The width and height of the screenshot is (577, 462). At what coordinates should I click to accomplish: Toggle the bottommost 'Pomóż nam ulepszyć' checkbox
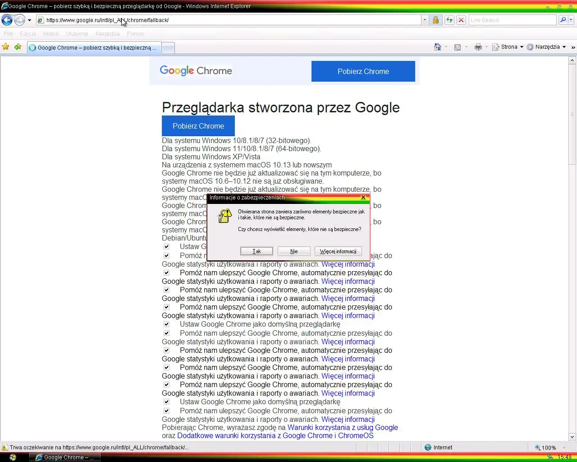pos(166,411)
